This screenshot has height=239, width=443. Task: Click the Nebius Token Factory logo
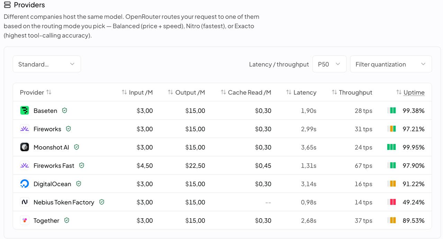25,202
